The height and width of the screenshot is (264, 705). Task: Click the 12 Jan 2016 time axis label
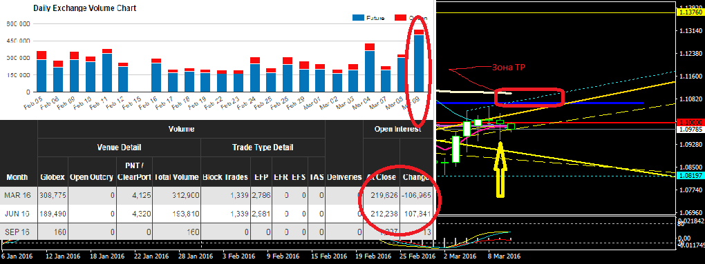coord(64,256)
